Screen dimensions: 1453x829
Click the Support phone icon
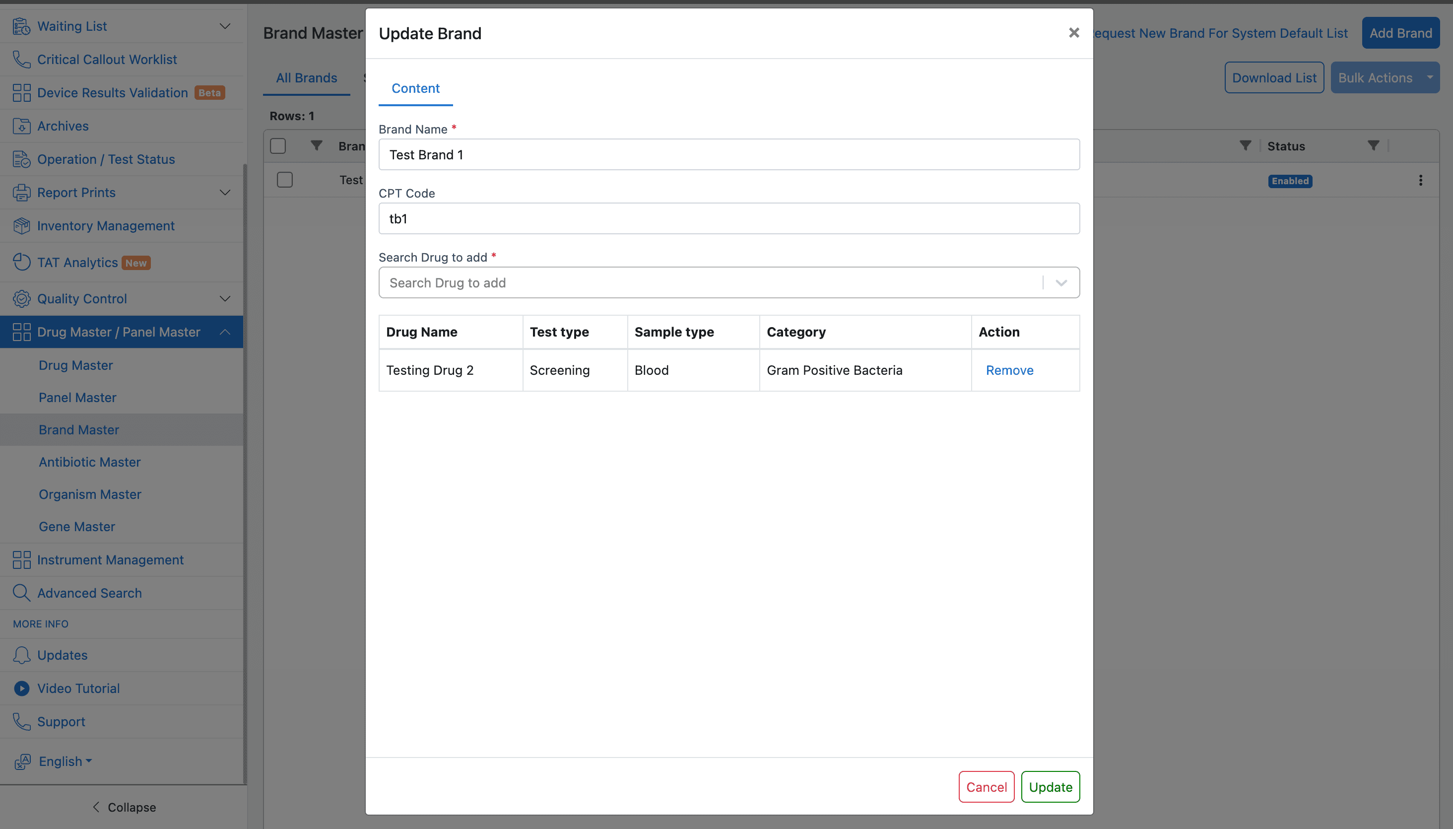point(22,721)
